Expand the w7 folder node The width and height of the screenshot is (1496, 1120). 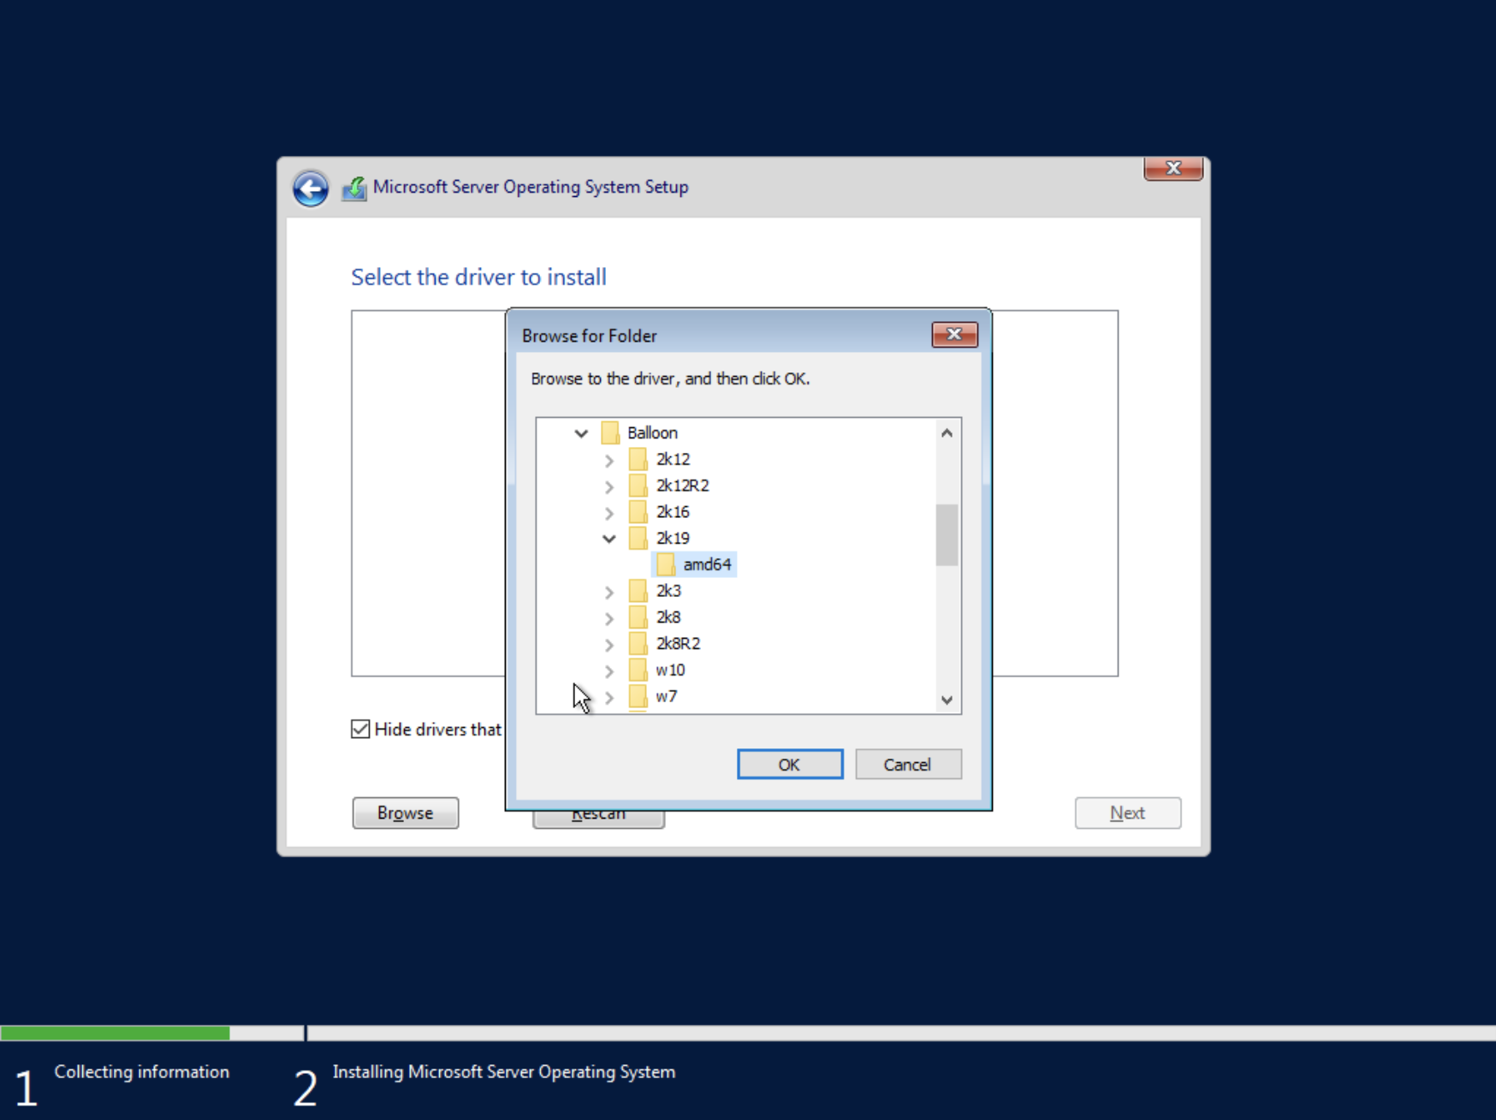pyautogui.click(x=608, y=697)
